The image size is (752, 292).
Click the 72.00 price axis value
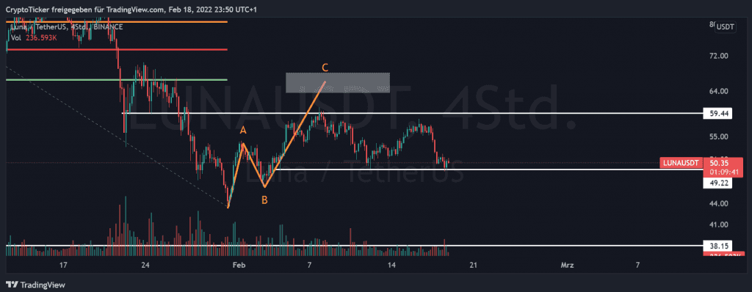(x=719, y=56)
